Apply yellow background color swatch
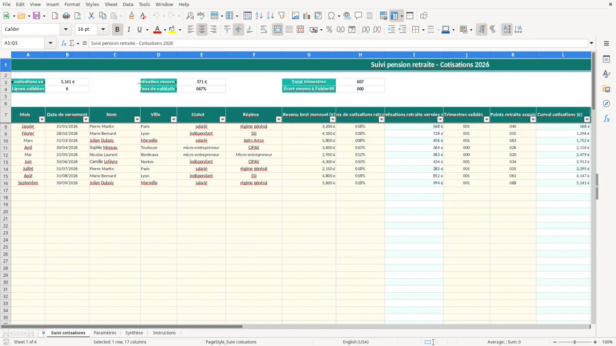The height and width of the screenshot is (346, 616). pyautogui.click(x=172, y=30)
